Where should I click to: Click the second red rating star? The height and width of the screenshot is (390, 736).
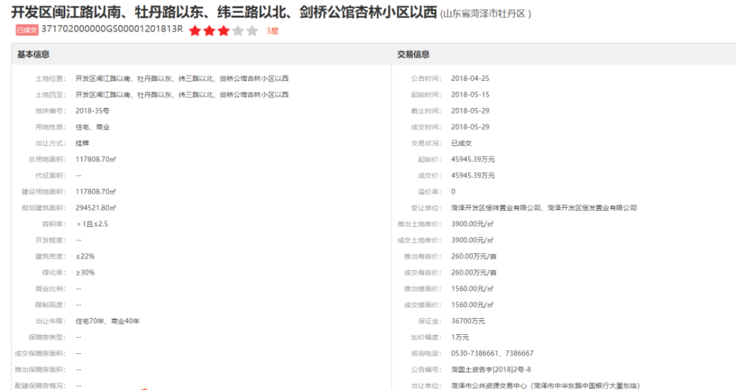[209, 31]
